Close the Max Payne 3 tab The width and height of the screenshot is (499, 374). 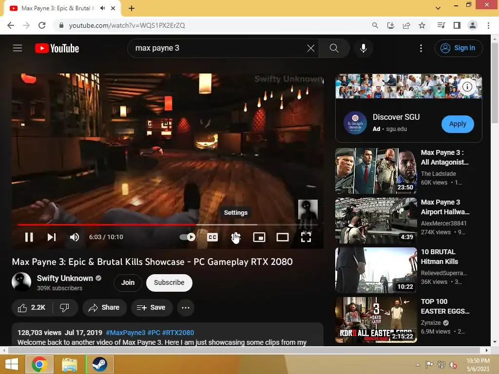point(113,8)
